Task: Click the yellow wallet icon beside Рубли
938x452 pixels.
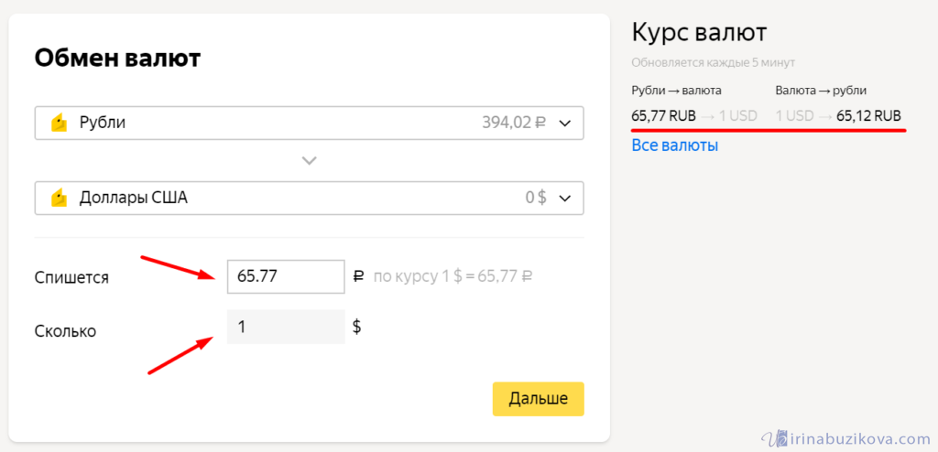Action: 59,124
